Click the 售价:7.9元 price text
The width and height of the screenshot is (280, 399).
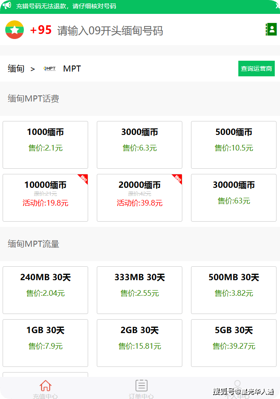click(45, 346)
